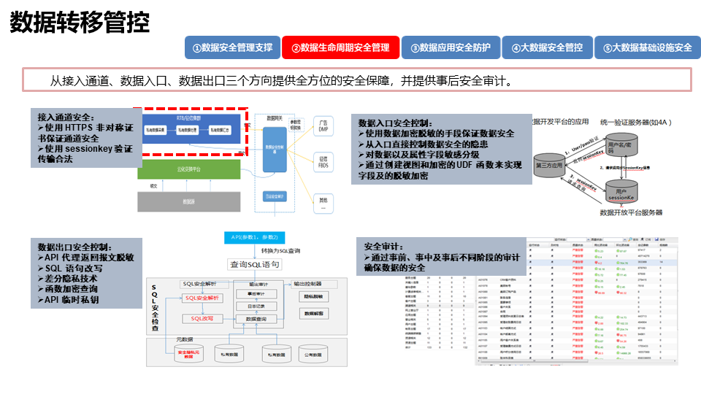Click the 第三方应用 cylinder

coord(549,166)
